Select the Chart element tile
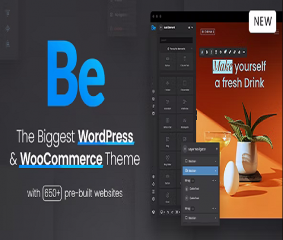Screen dimensions: 283x240 [x=168, y=198]
